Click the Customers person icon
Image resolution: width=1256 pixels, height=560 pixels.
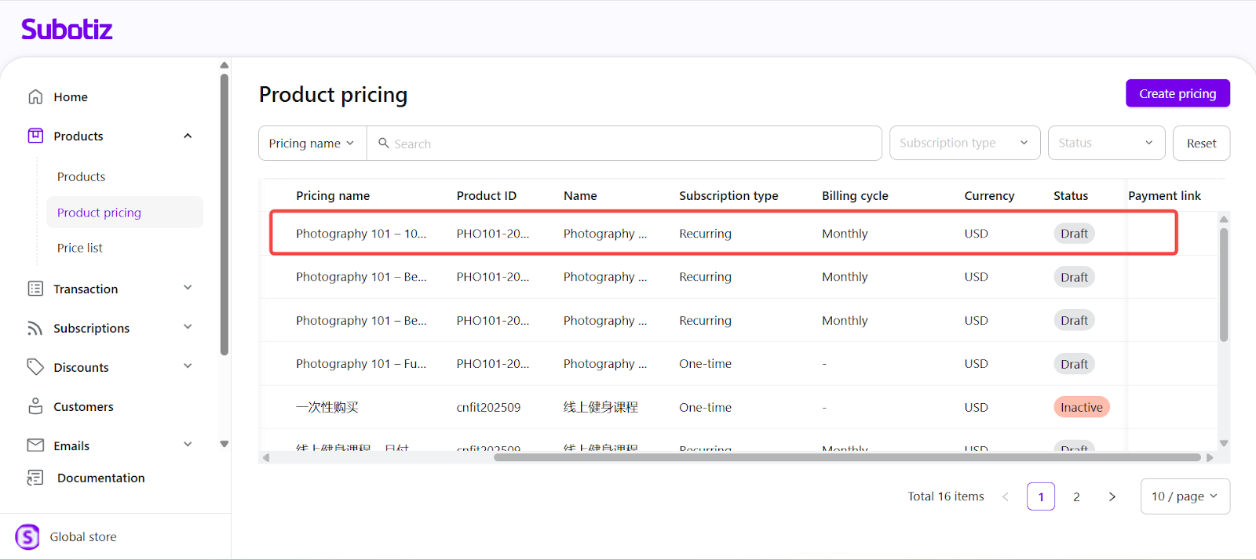coord(35,406)
